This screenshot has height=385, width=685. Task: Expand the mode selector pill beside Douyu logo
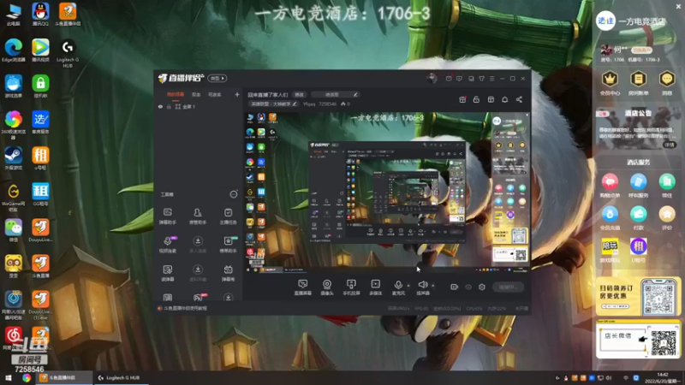point(217,79)
